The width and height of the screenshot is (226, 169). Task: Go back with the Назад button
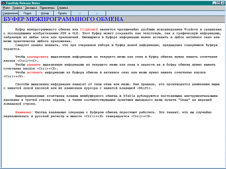point(45,13)
